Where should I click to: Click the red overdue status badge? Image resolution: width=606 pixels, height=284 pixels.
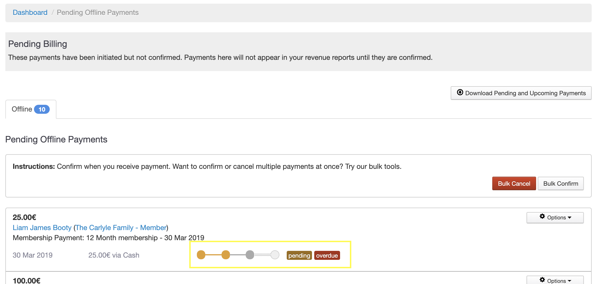coord(327,255)
